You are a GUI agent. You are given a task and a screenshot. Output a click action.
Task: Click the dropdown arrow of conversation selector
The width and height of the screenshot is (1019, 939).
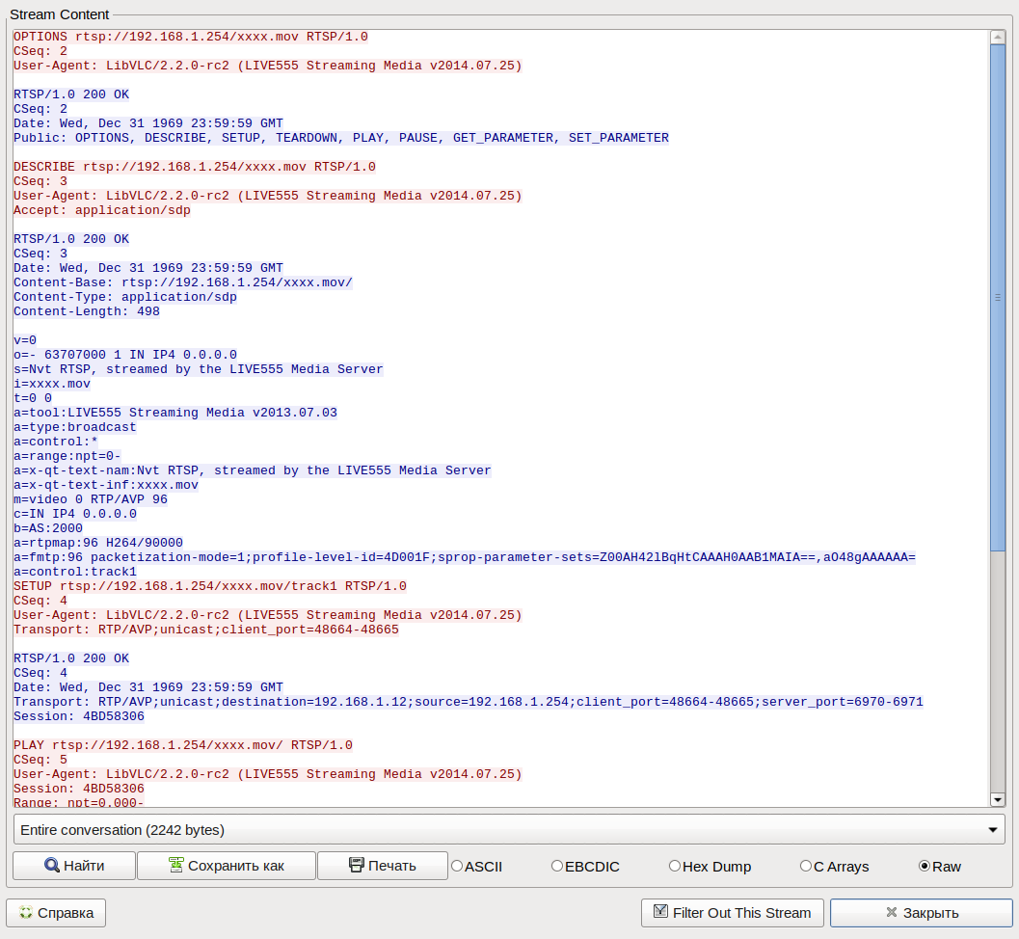pos(993,829)
